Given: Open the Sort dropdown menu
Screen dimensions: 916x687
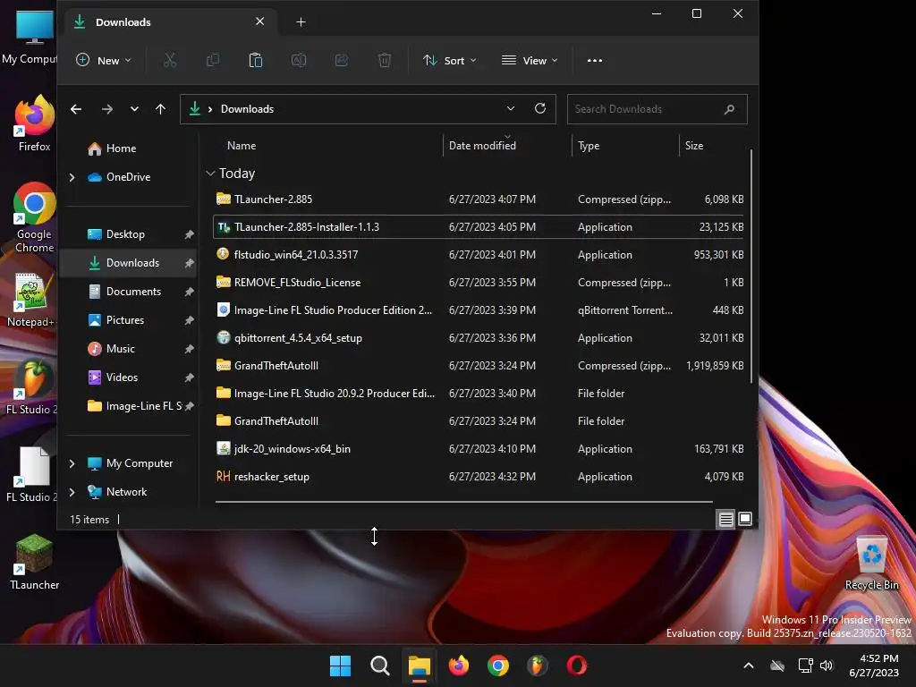Looking at the screenshot, I should (450, 60).
